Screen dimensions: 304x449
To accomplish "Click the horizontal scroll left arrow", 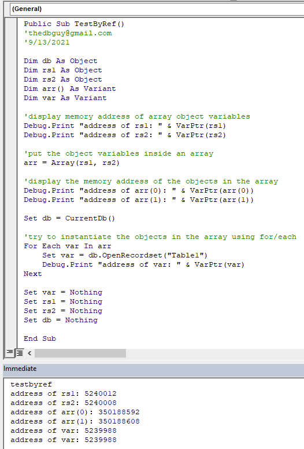I will click(x=29, y=353).
